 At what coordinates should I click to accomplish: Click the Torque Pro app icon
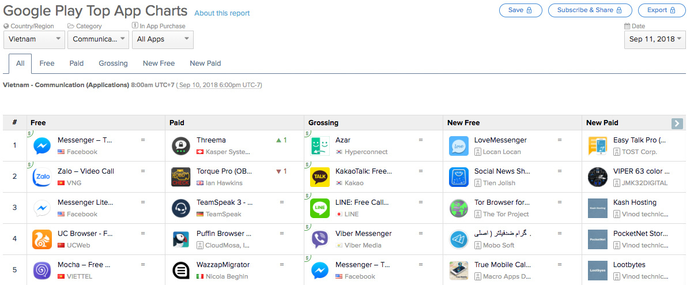pos(181,177)
